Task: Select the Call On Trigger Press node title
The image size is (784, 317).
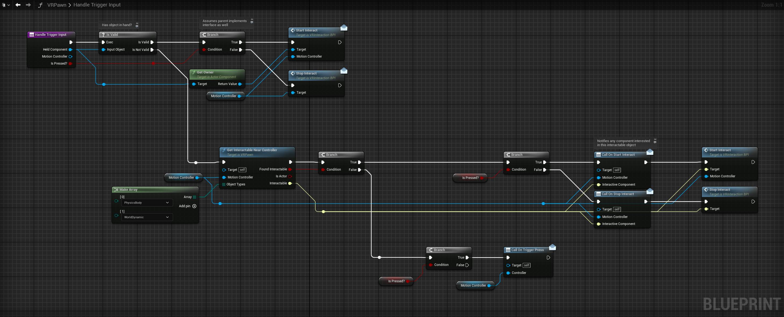Action: coord(527,250)
